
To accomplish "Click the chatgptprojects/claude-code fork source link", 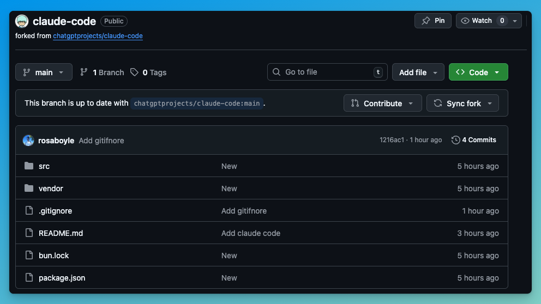I will (x=98, y=36).
